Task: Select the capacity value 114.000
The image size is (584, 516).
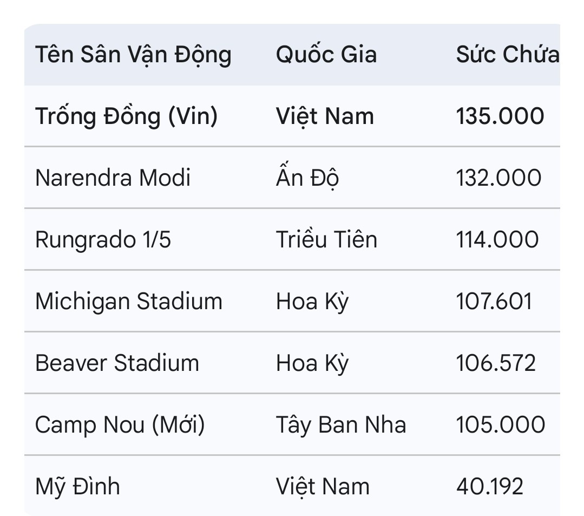Action: pos(497,240)
